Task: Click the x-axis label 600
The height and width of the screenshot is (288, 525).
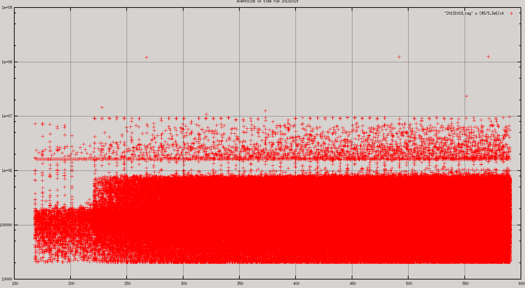Action: pyautogui.click(x=521, y=283)
